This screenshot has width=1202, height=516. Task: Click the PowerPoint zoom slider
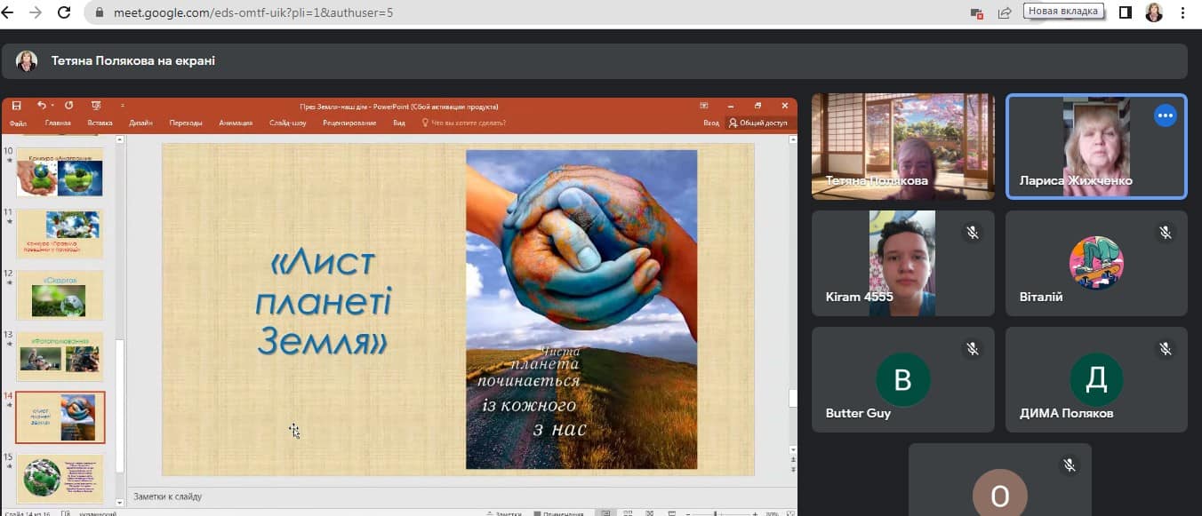tap(716, 513)
